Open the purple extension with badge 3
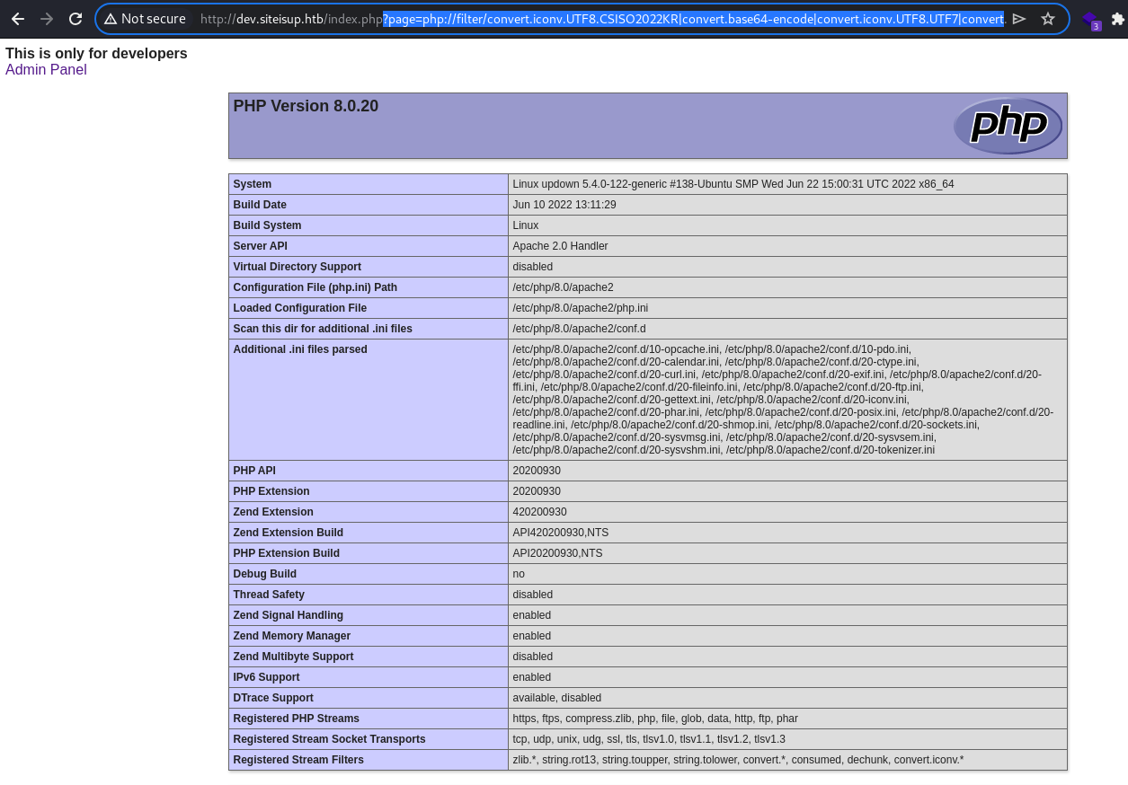 point(1091,21)
